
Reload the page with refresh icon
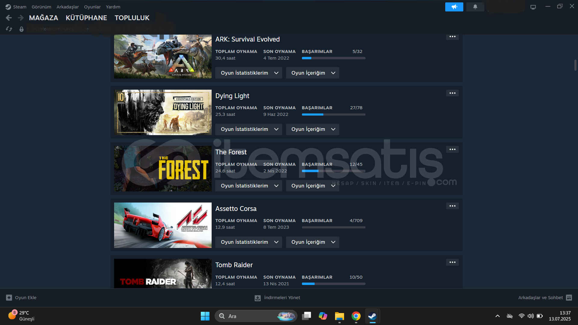pyautogui.click(x=9, y=29)
